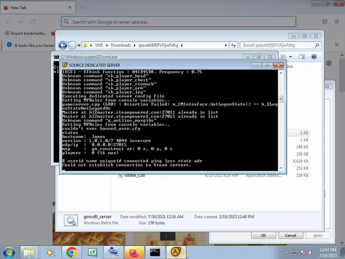
Task: Click Apply button in properties dialog
Action: click(318, 235)
